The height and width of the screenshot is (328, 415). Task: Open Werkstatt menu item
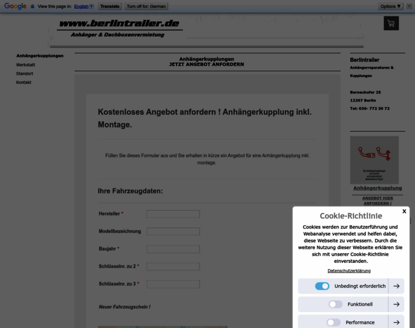pos(26,65)
